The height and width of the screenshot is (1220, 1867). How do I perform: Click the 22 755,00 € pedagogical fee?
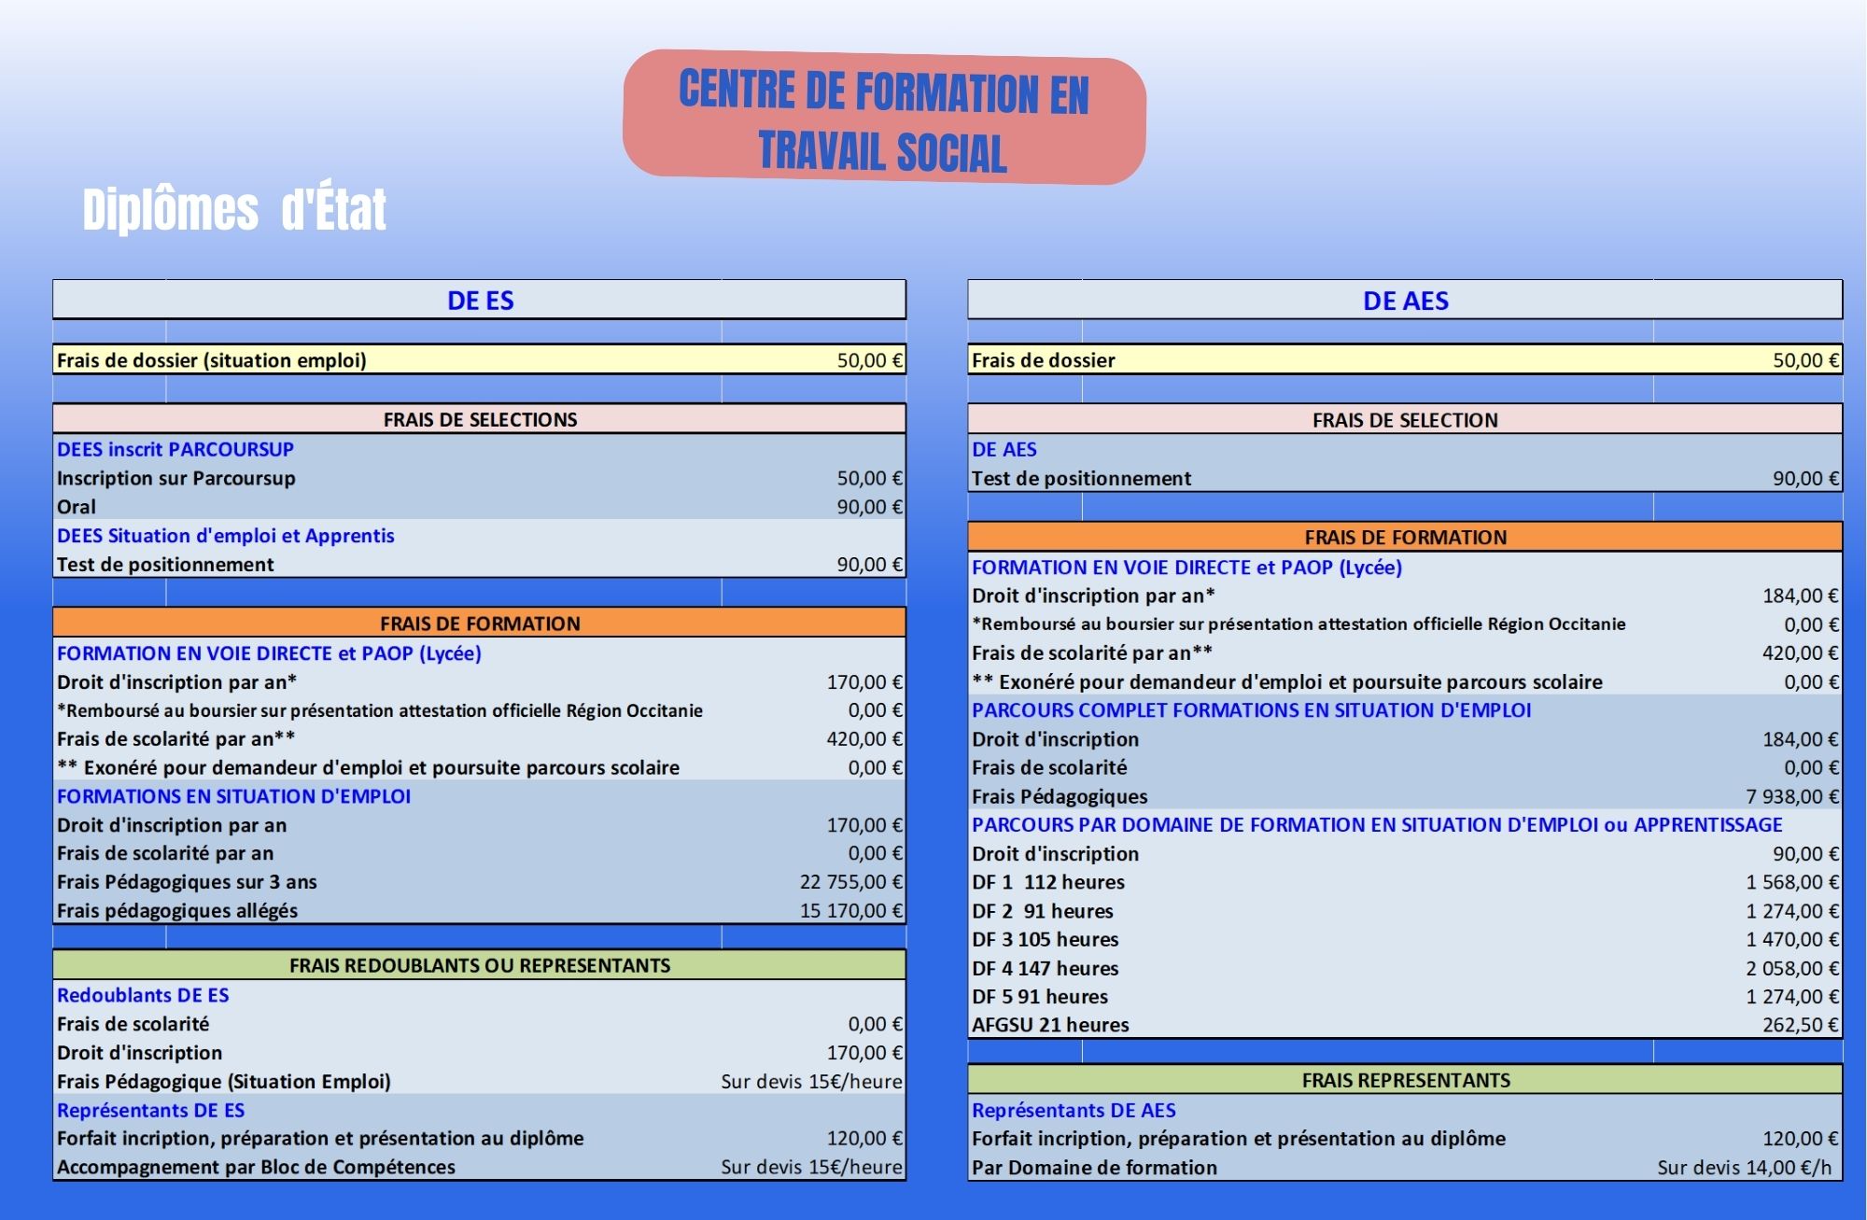850,882
